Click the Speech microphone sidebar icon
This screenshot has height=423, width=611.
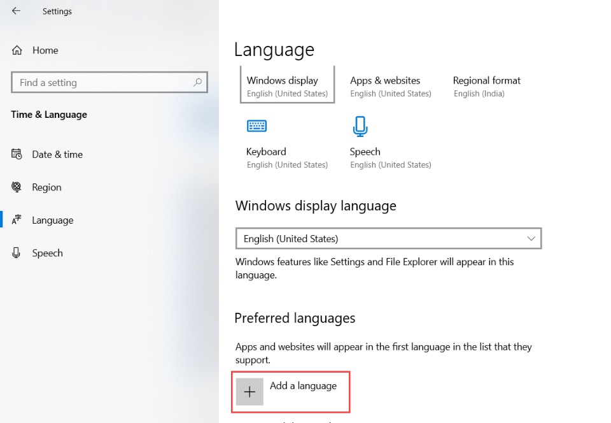coord(17,253)
